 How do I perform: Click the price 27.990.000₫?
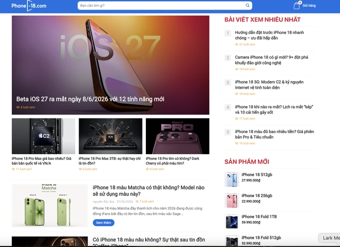251,180
